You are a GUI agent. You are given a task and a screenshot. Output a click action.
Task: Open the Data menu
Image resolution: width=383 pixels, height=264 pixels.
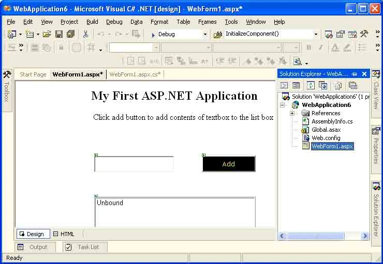tap(136, 22)
